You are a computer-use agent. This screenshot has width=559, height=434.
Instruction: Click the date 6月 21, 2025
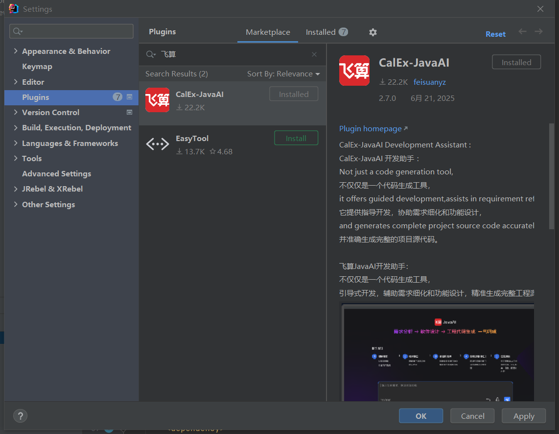tap(432, 98)
